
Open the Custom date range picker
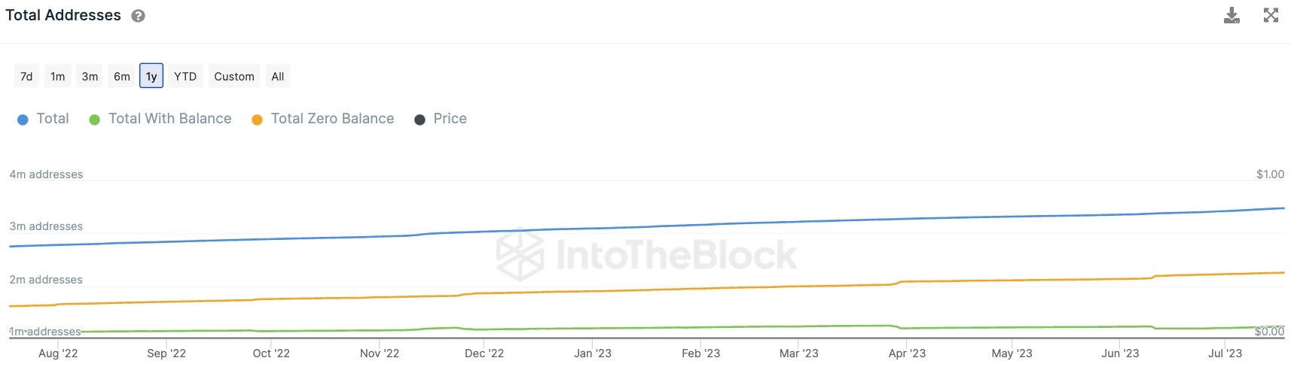click(234, 76)
